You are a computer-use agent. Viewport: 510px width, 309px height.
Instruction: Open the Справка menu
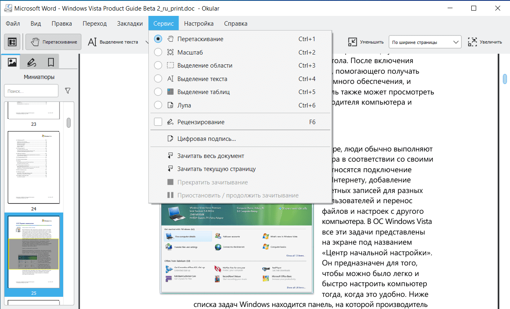(236, 24)
